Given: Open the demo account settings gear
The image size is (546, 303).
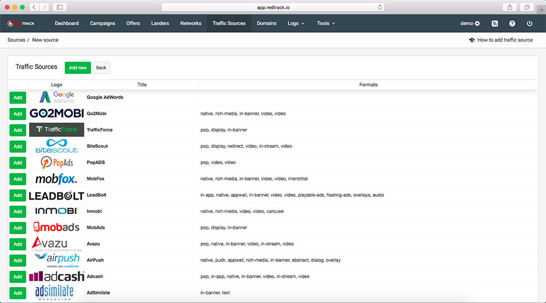Looking at the screenshot, I should tap(477, 23).
